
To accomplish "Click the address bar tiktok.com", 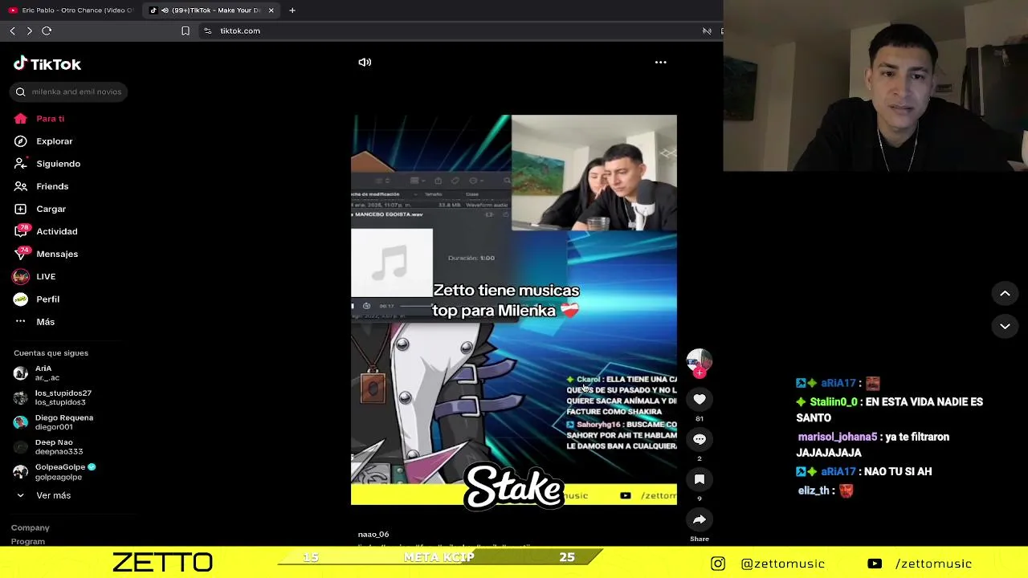I will coord(240,31).
